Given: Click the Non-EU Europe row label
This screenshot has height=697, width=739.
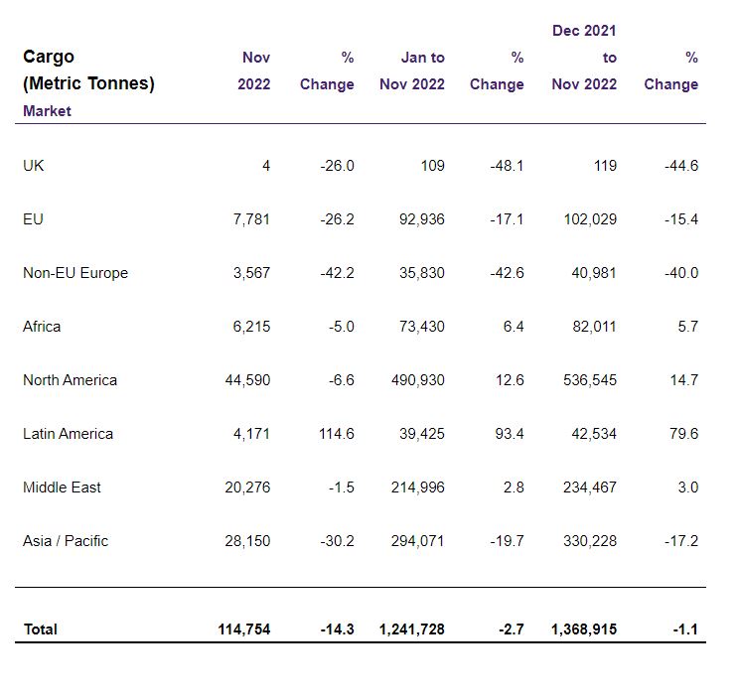Looking at the screenshot, I should tap(75, 273).
